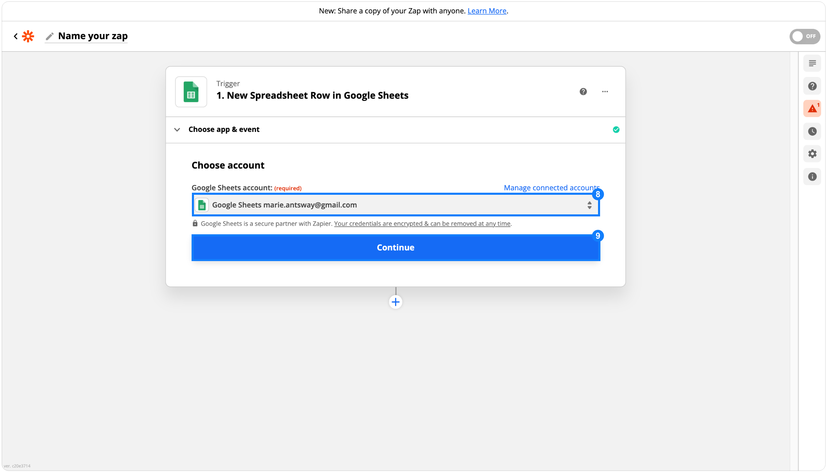Open the Learn More link
827x472 pixels.
coord(487,11)
